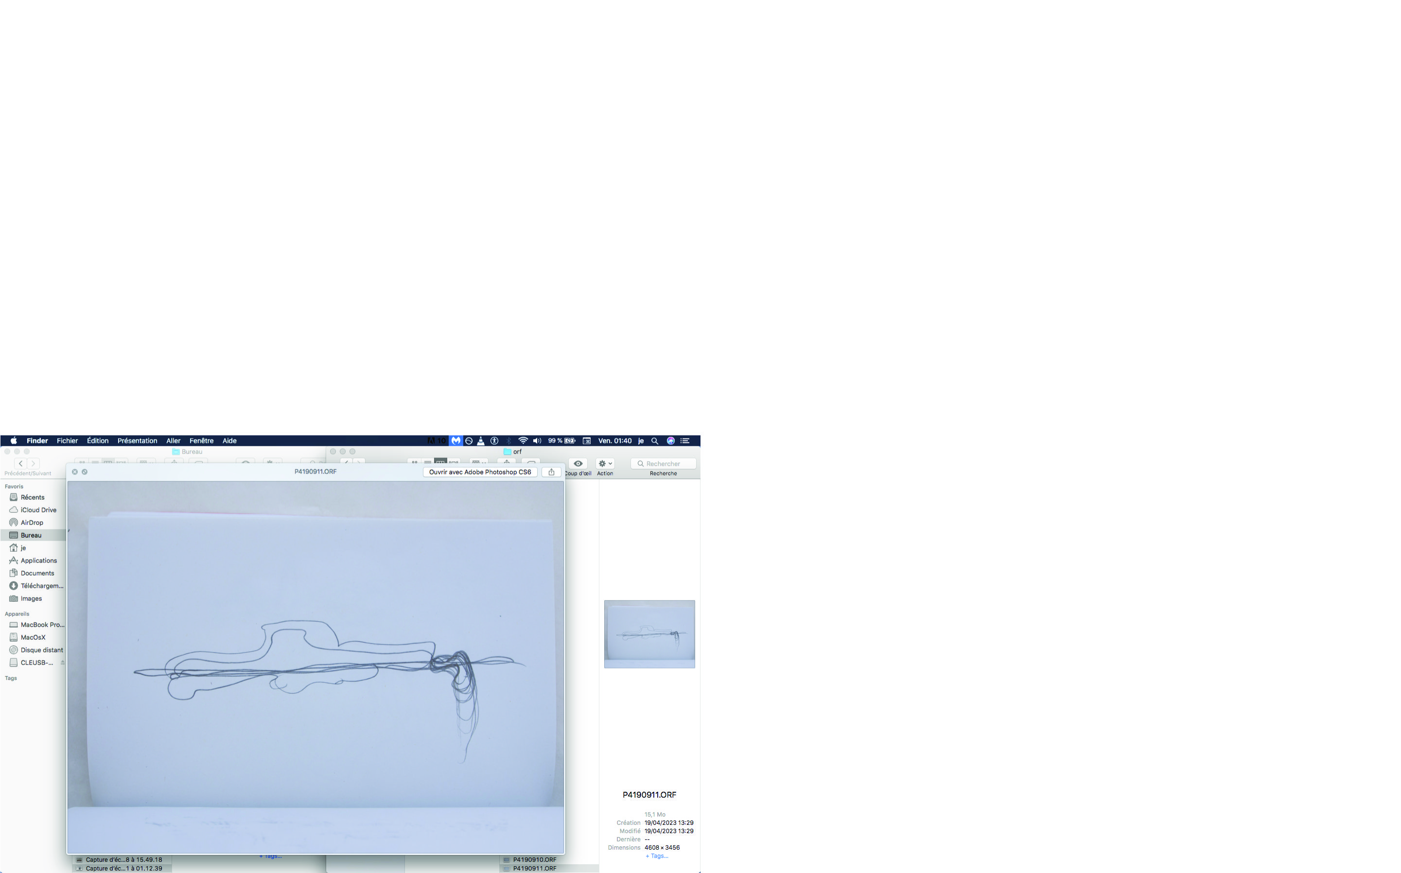The height and width of the screenshot is (873, 1401).
Task: Click the Siri icon in menu bar
Action: [670, 440]
